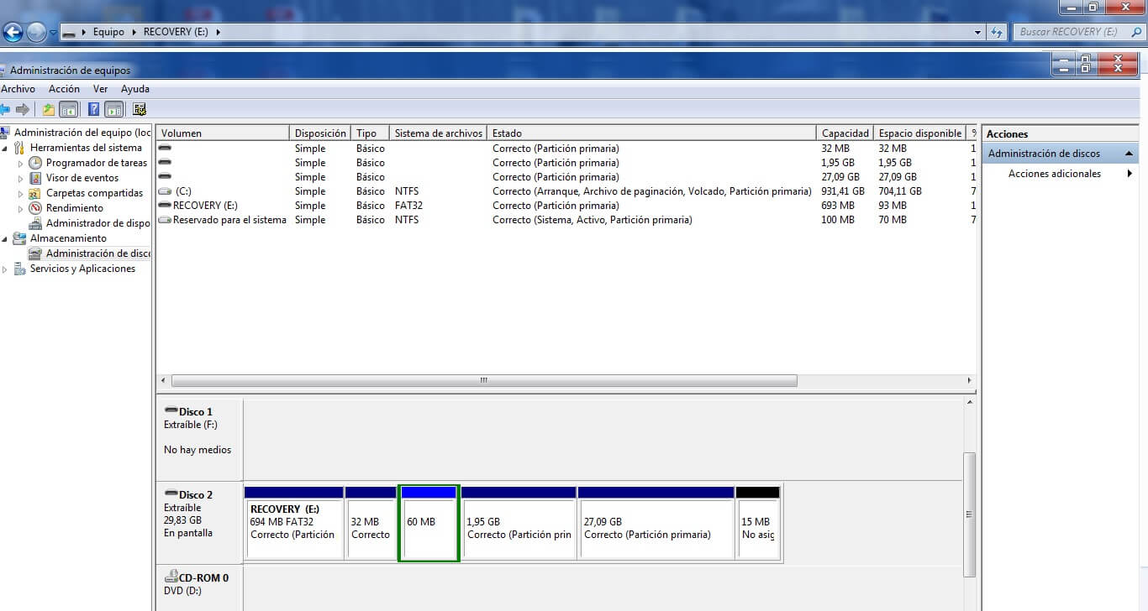Click the Help question mark toolbar icon
This screenshot has height=611, width=1148.
(x=93, y=109)
